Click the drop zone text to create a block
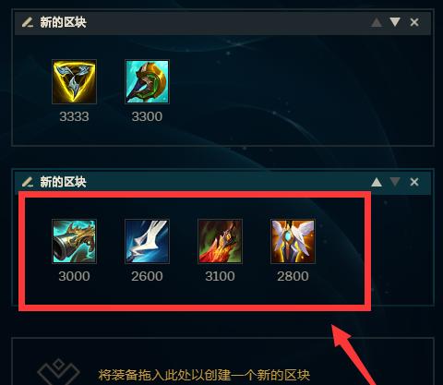 pyautogui.click(x=204, y=375)
